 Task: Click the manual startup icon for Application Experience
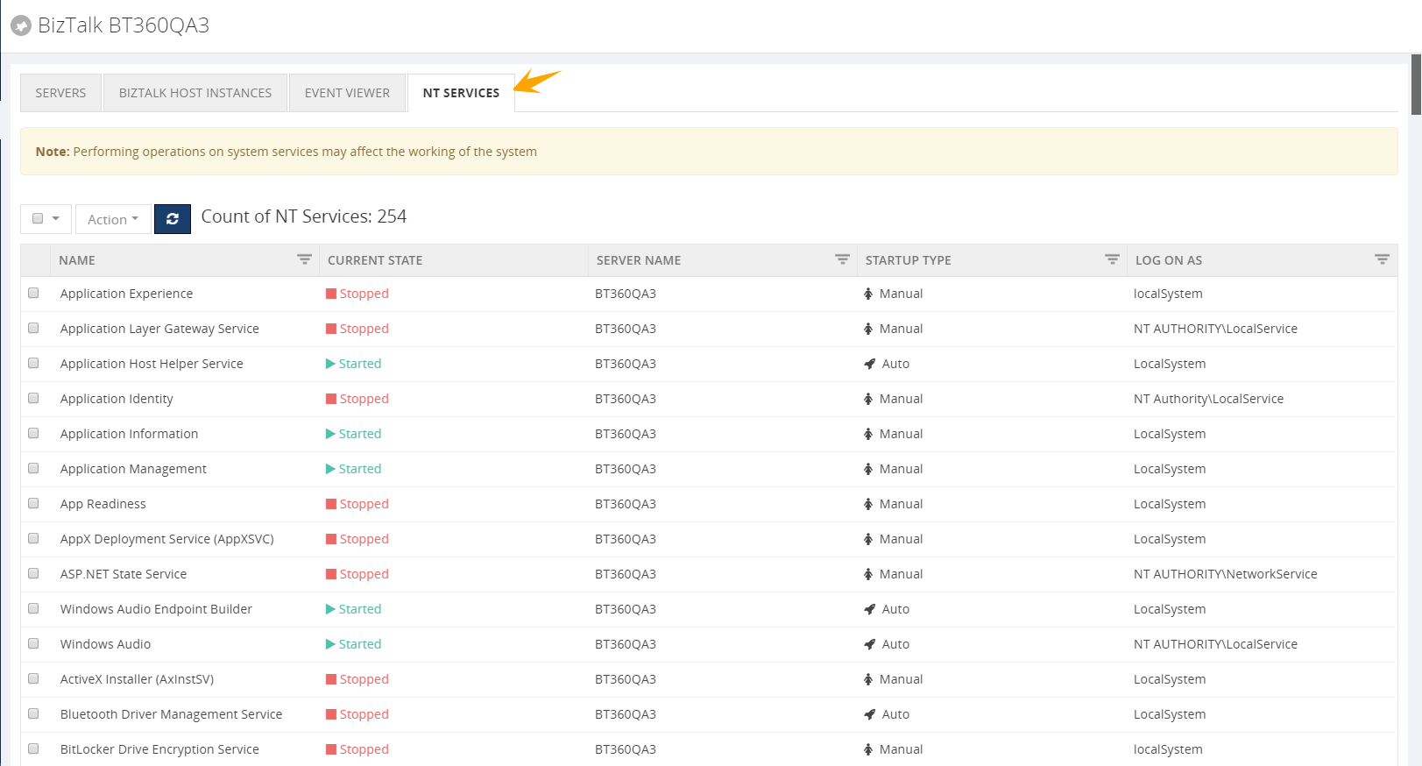tap(868, 294)
